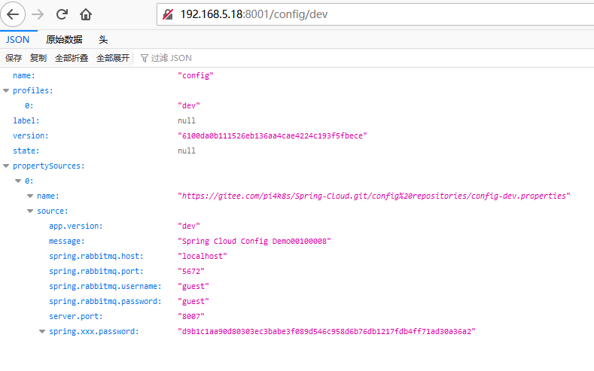Click the 复制 copy button
The image size is (594, 371).
pyautogui.click(x=38, y=58)
